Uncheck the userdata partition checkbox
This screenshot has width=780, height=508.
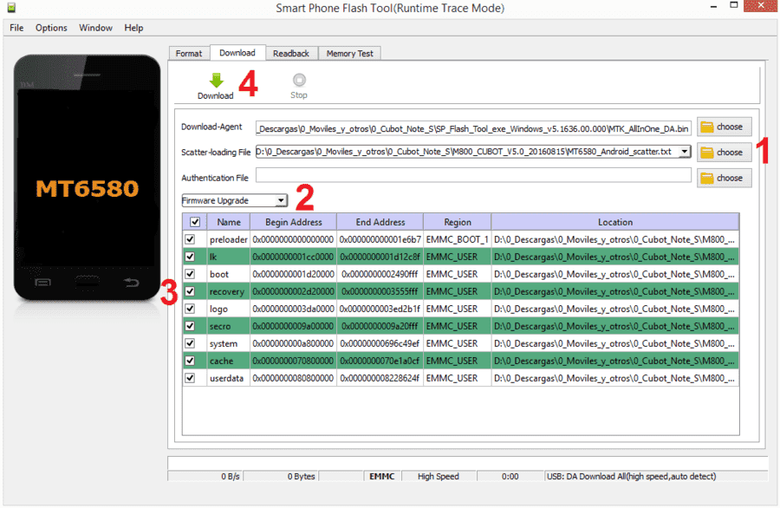click(190, 378)
